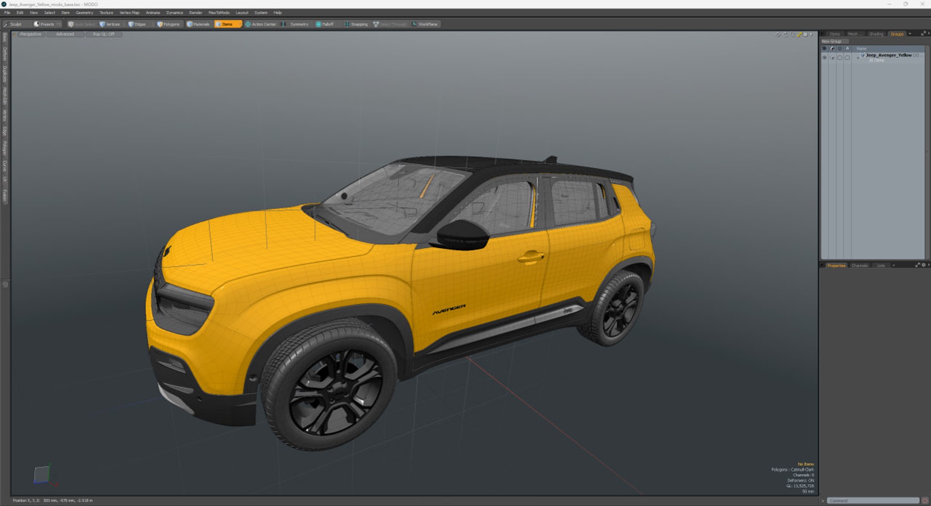Open the Layout menu

(x=242, y=13)
